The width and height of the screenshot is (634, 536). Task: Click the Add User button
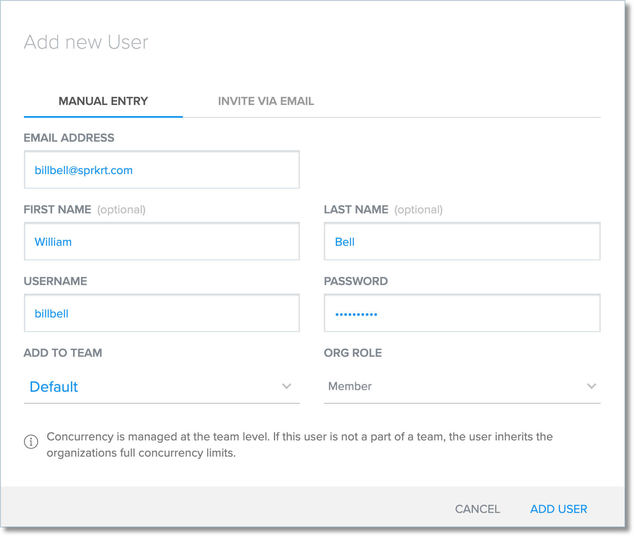tap(558, 509)
